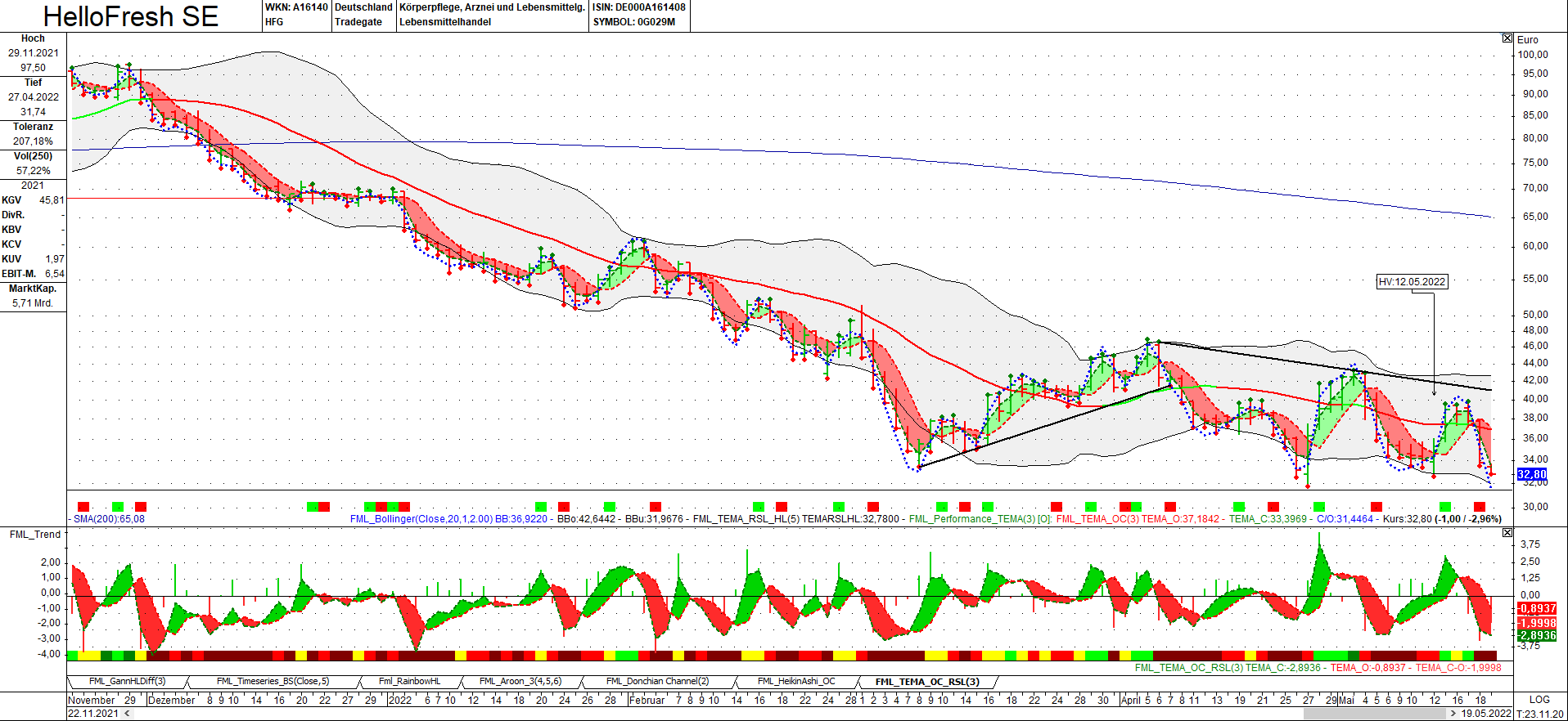Select the Fml_RainbowHL indicator tab
Viewport: 1568px width, 721px height.
pyautogui.click(x=409, y=682)
